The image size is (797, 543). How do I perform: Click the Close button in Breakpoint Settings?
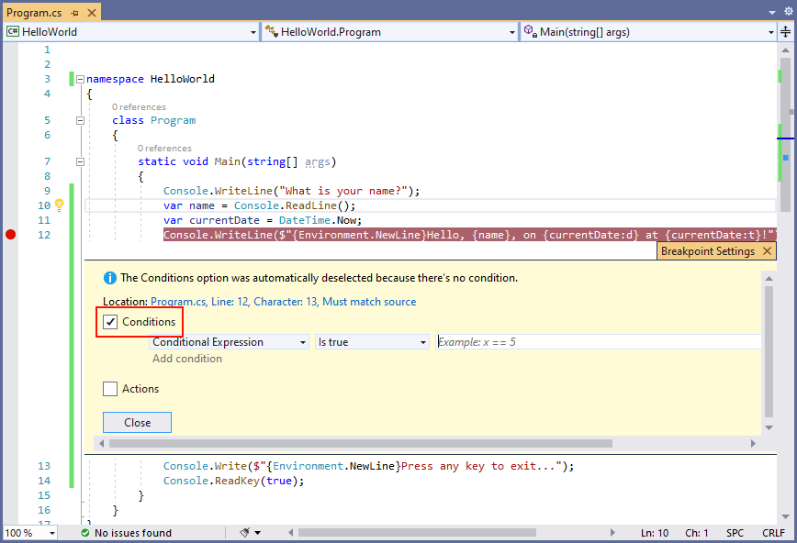(136, 422)
